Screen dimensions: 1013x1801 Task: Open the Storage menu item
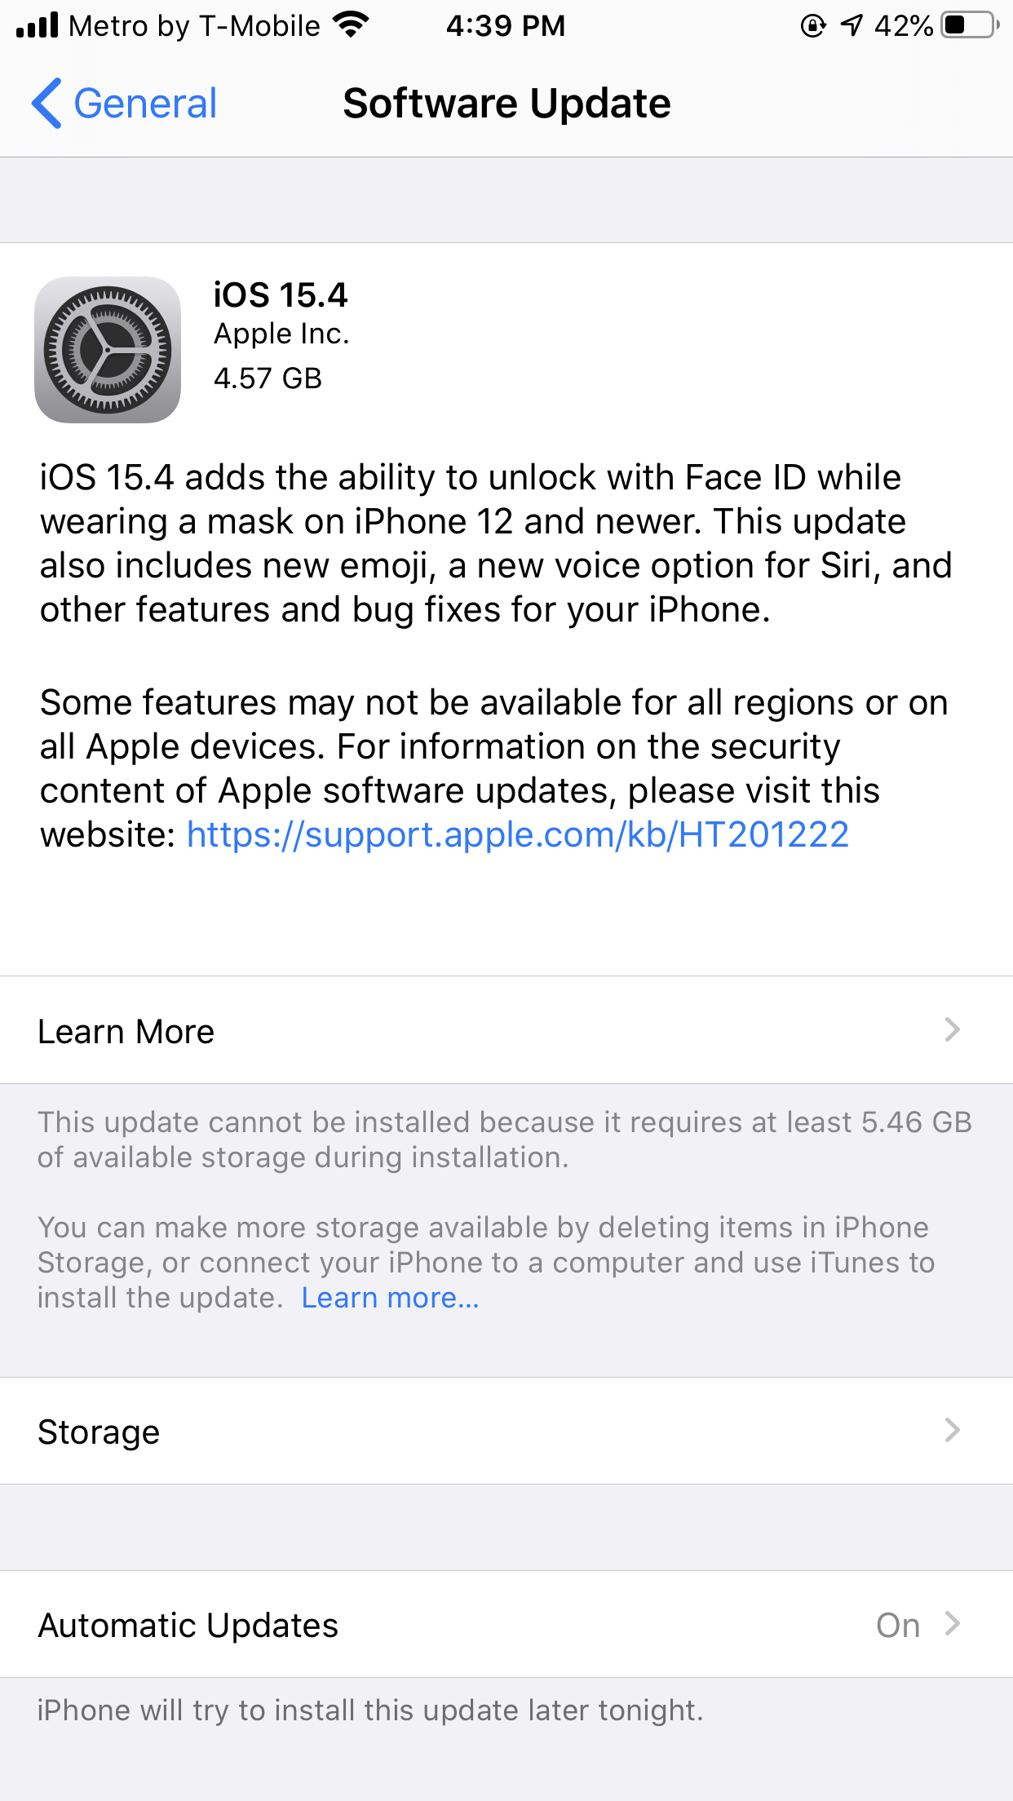(x=99, y=1432)
